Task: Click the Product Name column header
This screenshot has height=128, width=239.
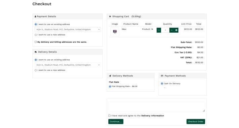Action: point(131,24)
